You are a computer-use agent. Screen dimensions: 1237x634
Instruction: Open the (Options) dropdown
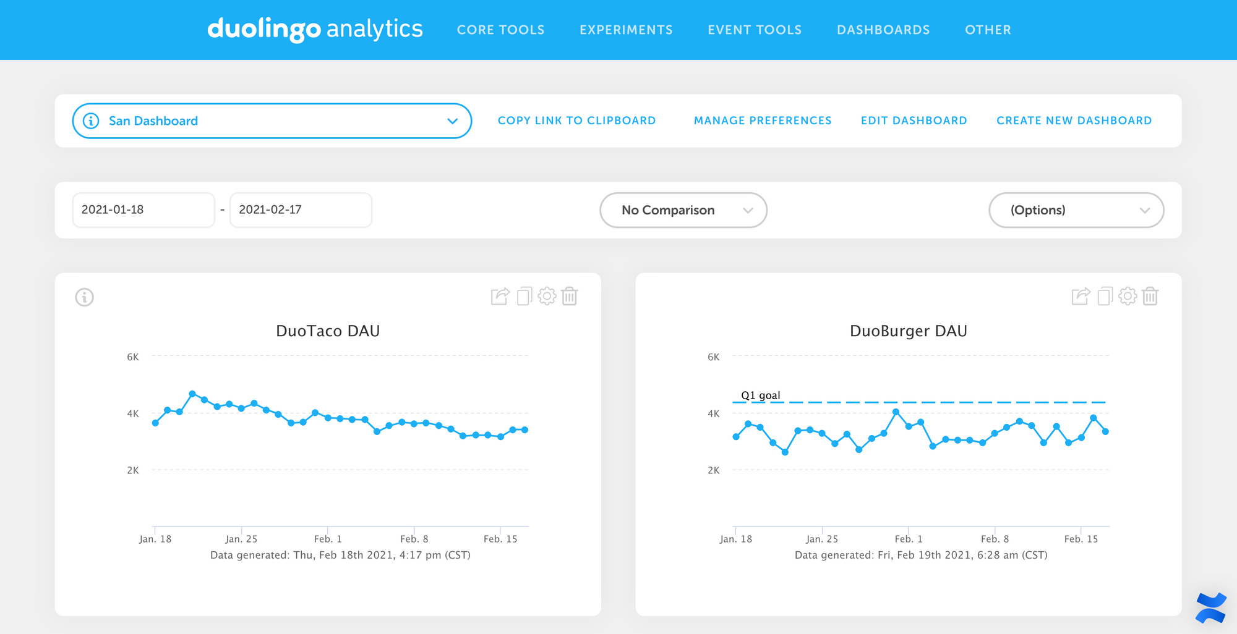(x=1076, y=210)
